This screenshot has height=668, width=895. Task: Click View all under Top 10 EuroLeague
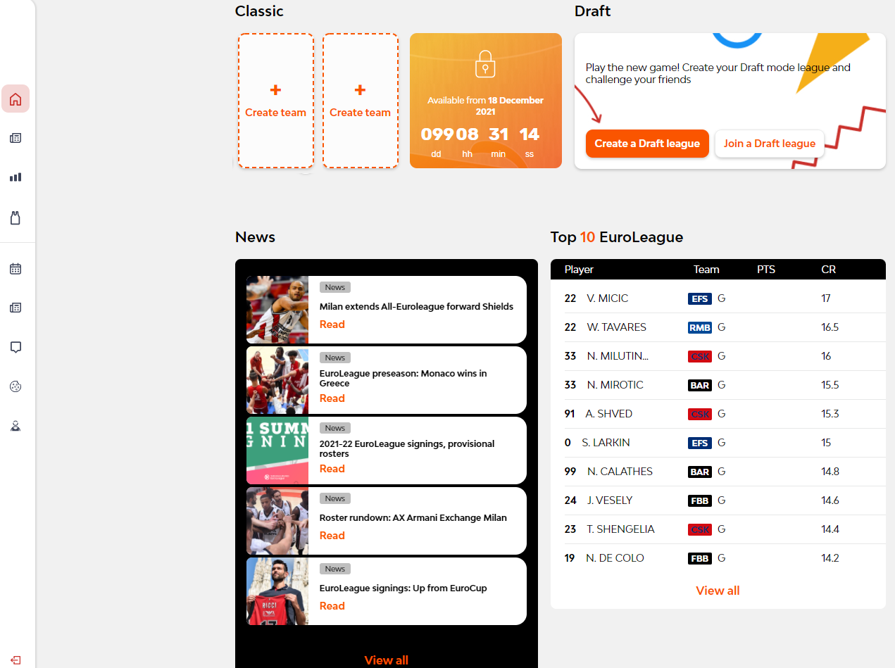click(x=718, y=591)
